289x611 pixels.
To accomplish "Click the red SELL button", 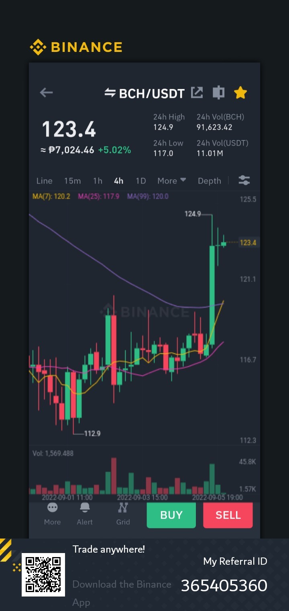I will [228, 515].
